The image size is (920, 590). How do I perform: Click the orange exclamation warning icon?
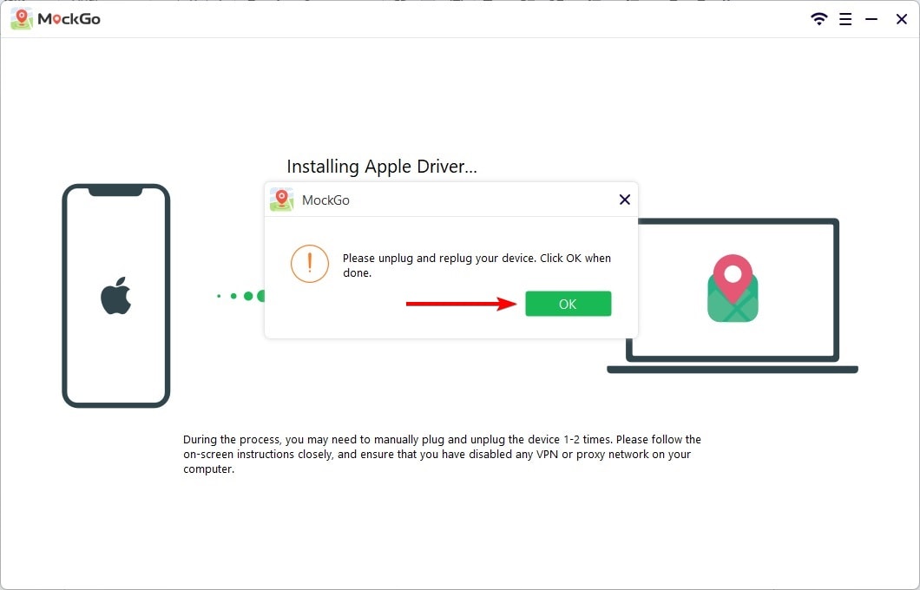[310, 264]
